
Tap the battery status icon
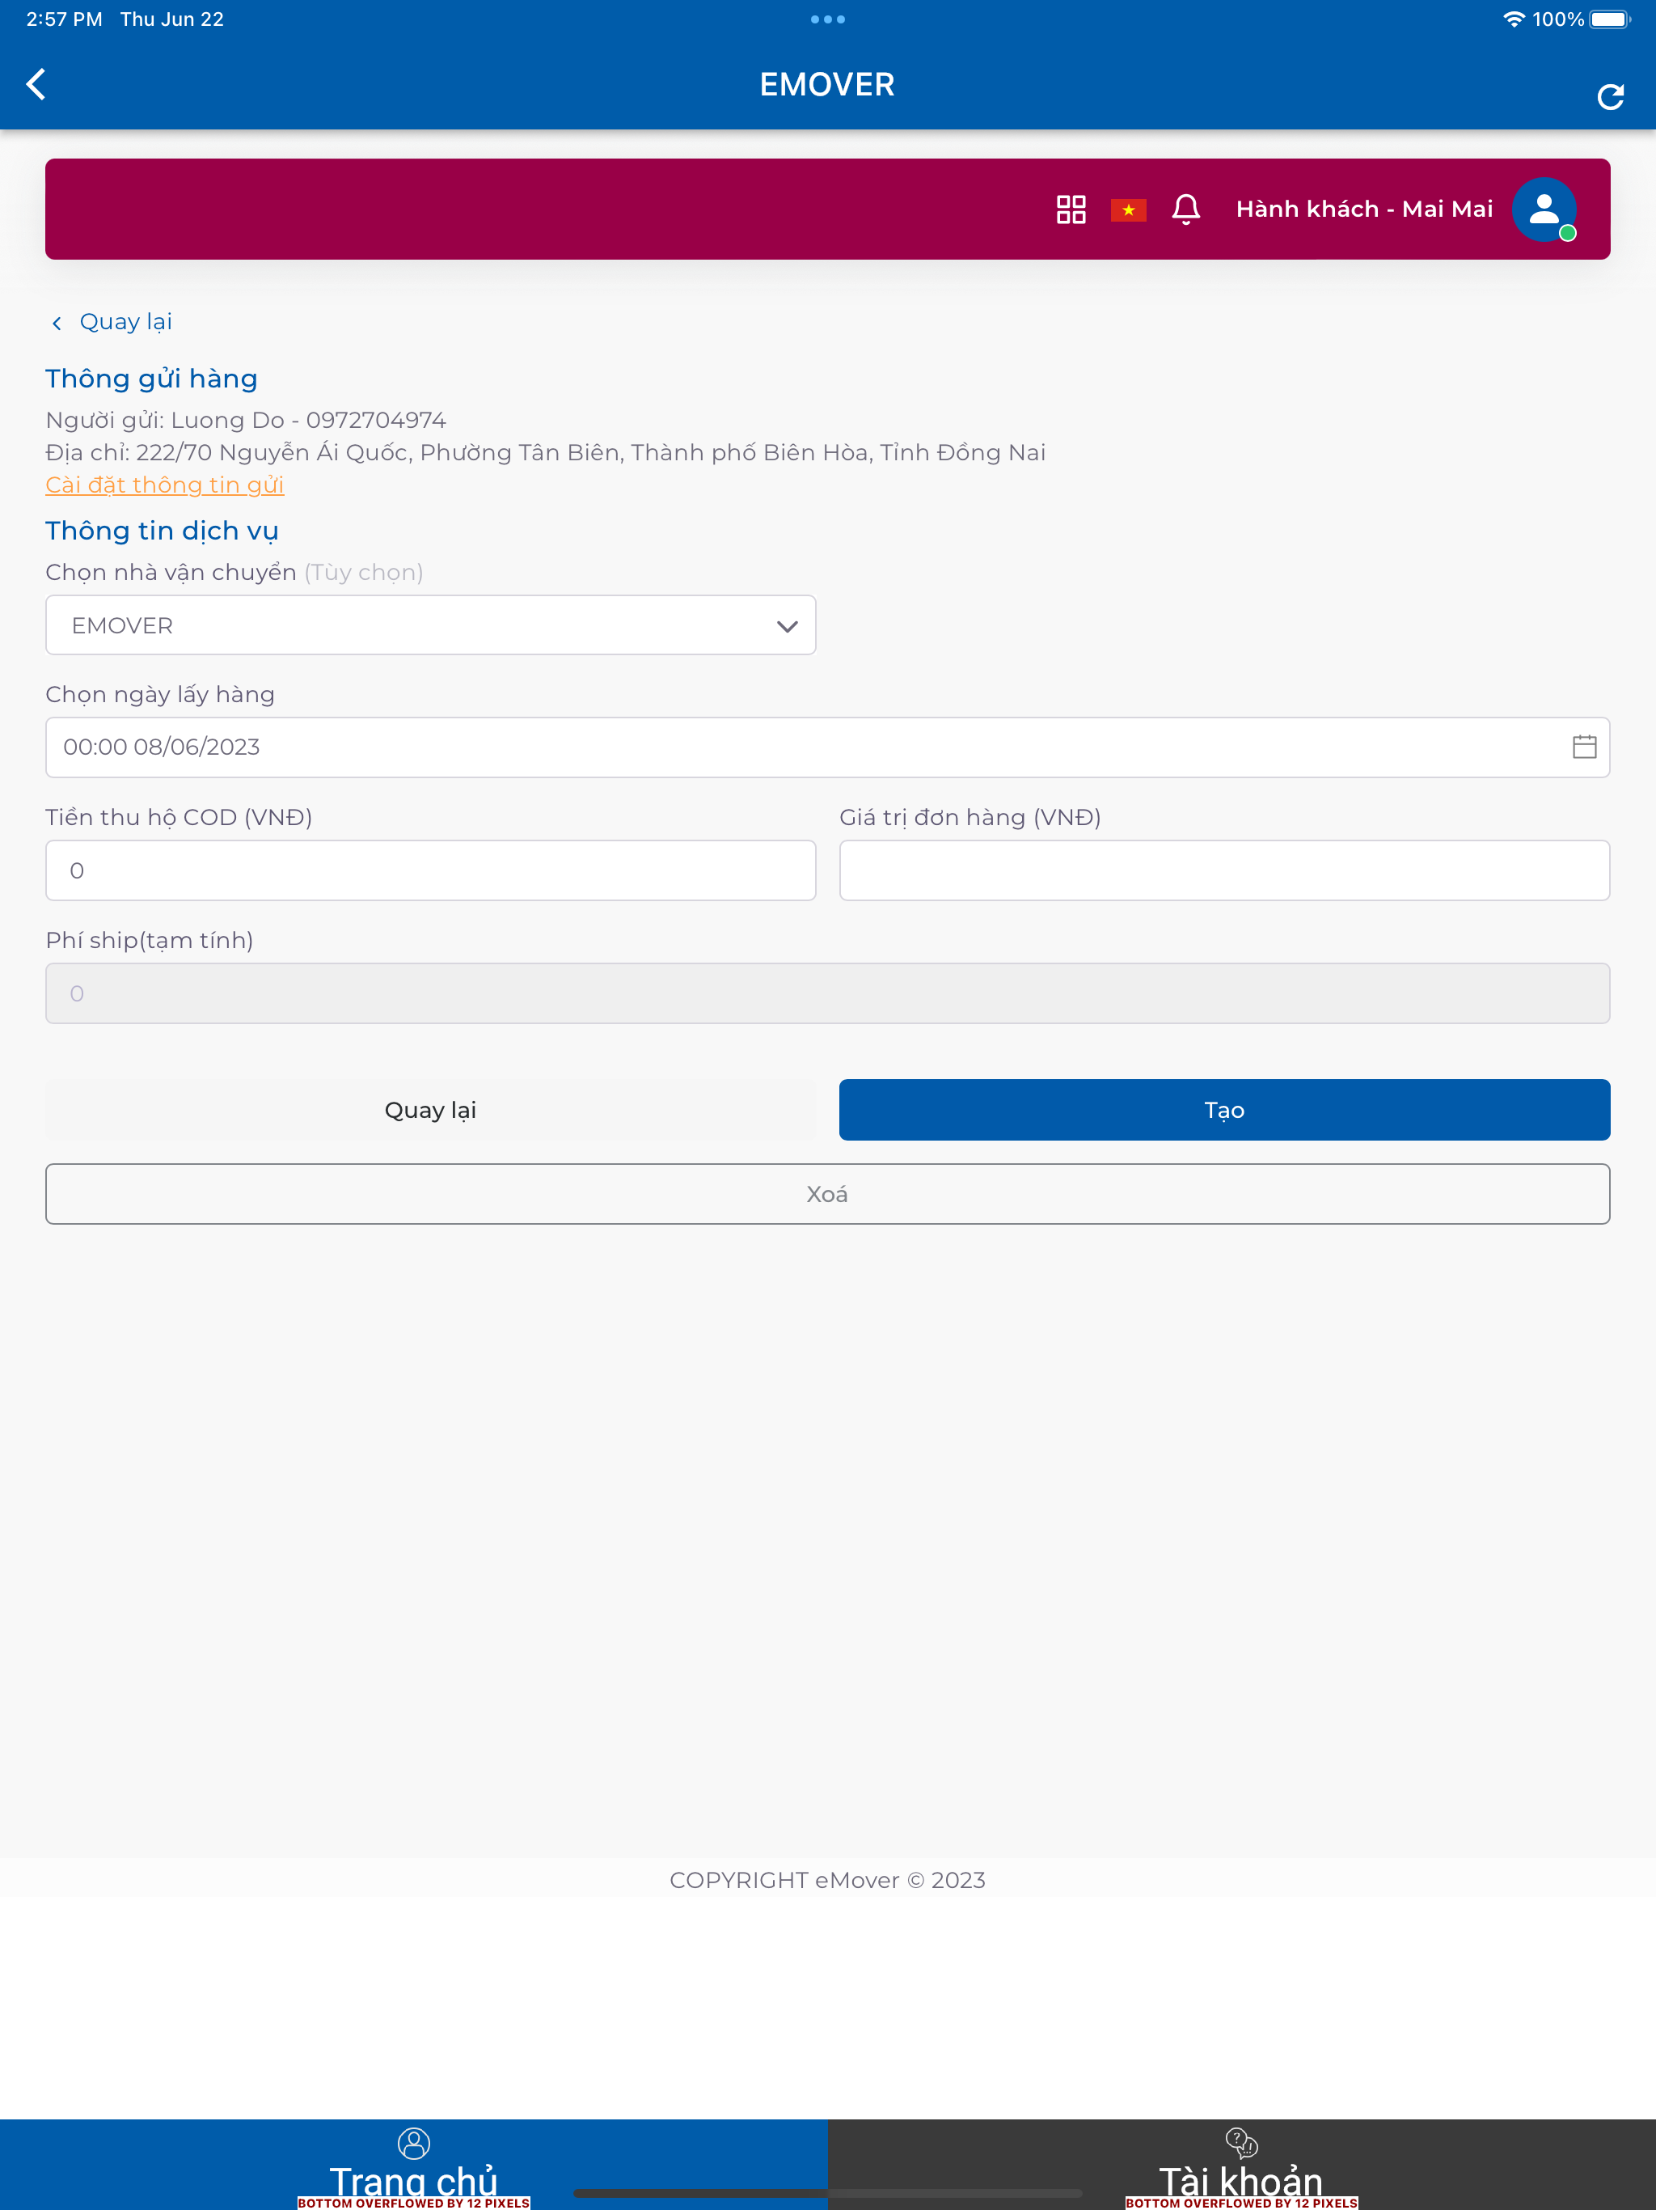[1610, 19]
